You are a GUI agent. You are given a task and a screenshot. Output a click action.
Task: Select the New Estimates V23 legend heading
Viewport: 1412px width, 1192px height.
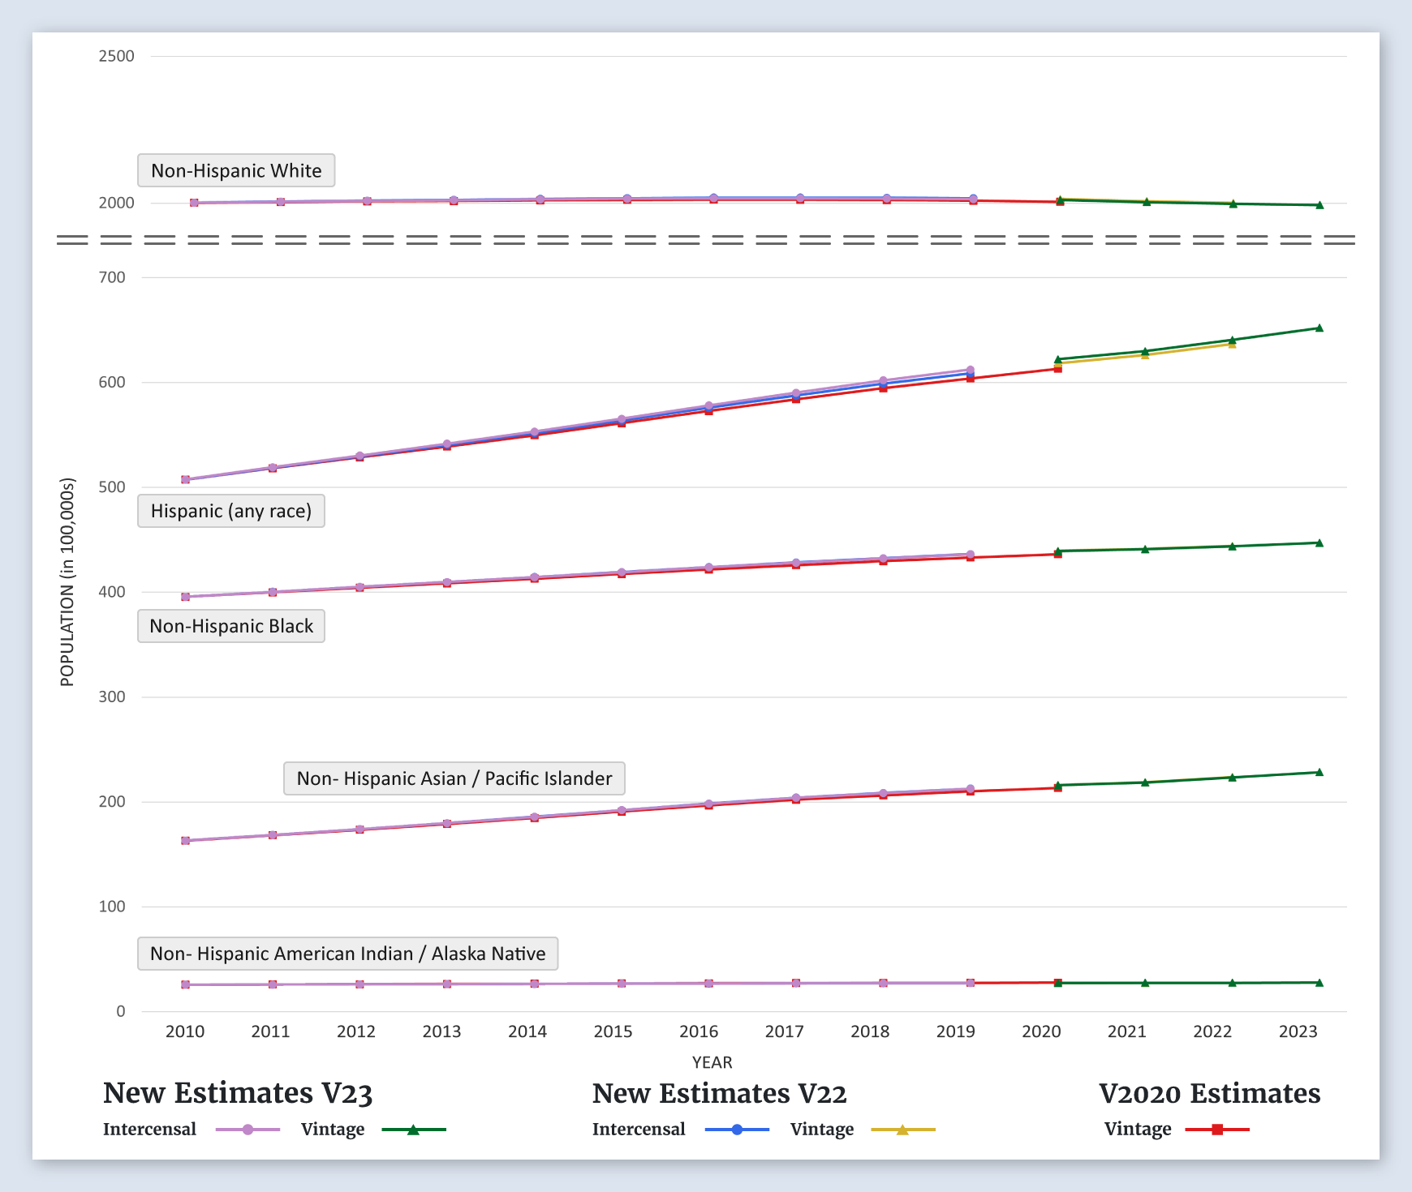(x=238, y=1093)
